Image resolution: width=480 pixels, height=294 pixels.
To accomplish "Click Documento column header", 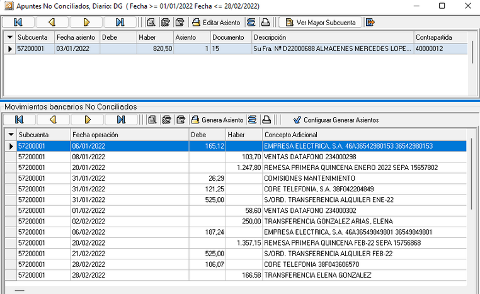I will (231, 37).
